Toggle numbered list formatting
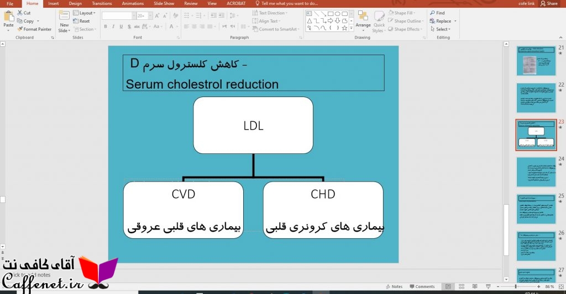This screenshot has height=294, width=566. coord(198,16)
